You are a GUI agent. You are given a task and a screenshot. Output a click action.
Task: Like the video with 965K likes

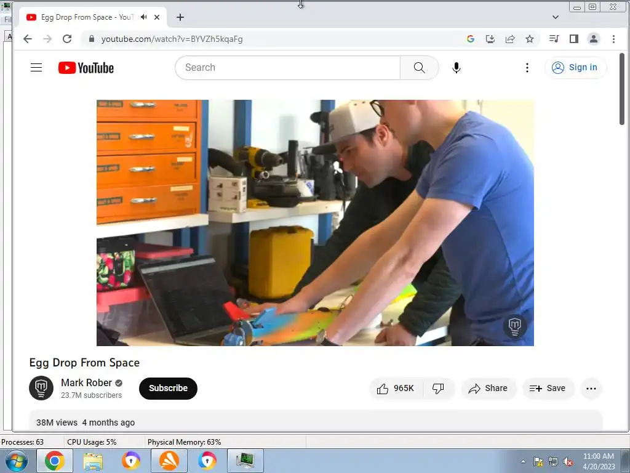(x=396, y=388)
